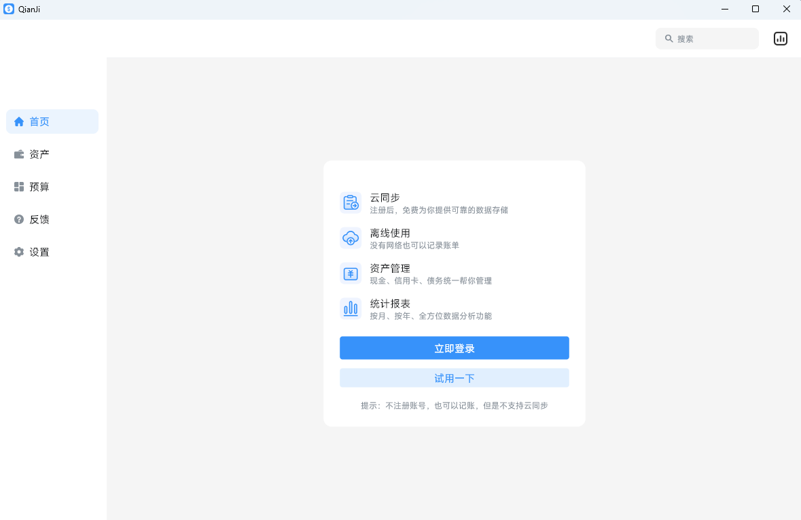
Task: Open the 预算 budget grid icon
Action: tap(18, 187)
